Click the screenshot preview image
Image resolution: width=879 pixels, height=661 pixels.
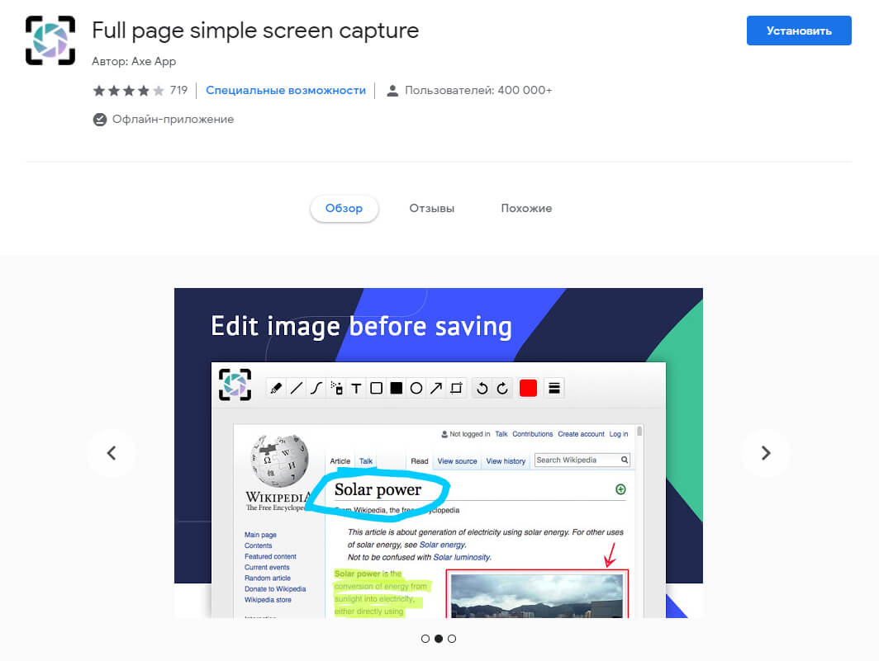pyautogui.click(x=439, y=452)
